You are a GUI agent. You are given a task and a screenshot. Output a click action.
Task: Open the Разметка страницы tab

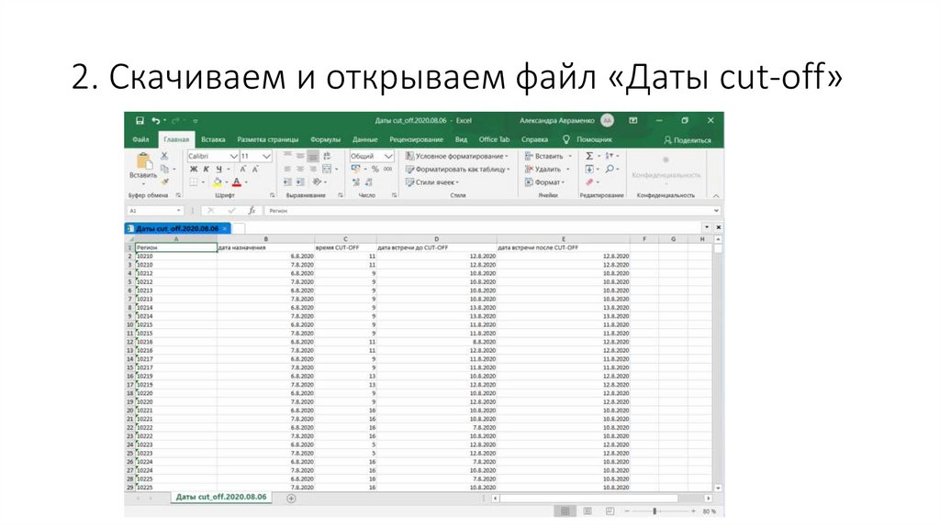pyautogui.click(x=267, y=139)
